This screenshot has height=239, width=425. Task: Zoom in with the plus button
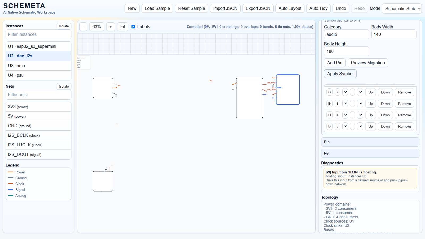[110, 27]
